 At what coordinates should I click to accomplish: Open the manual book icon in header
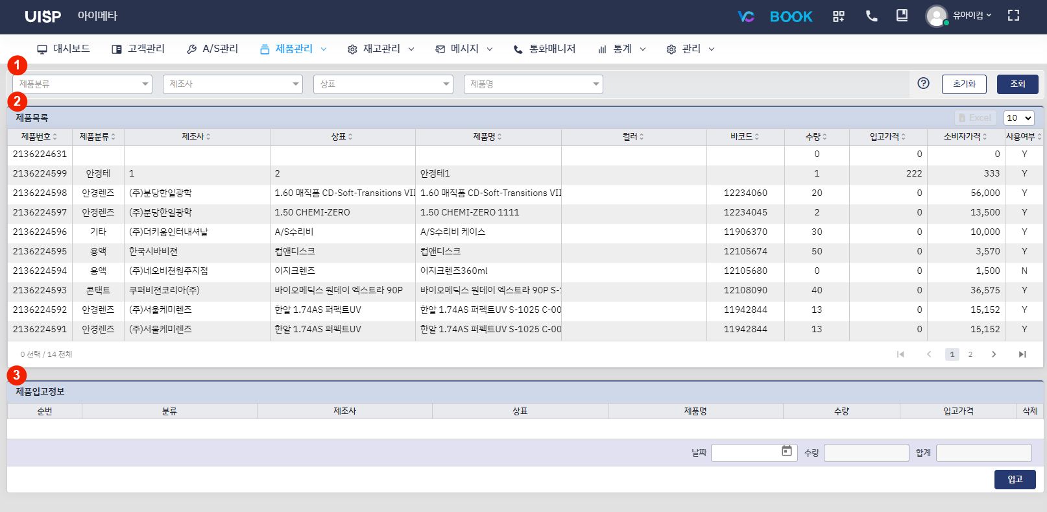tap(902, 16)
